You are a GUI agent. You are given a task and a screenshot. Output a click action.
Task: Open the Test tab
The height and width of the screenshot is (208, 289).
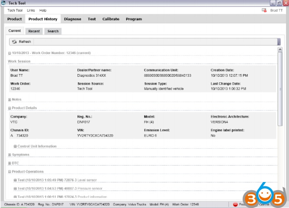pos(91,19)
